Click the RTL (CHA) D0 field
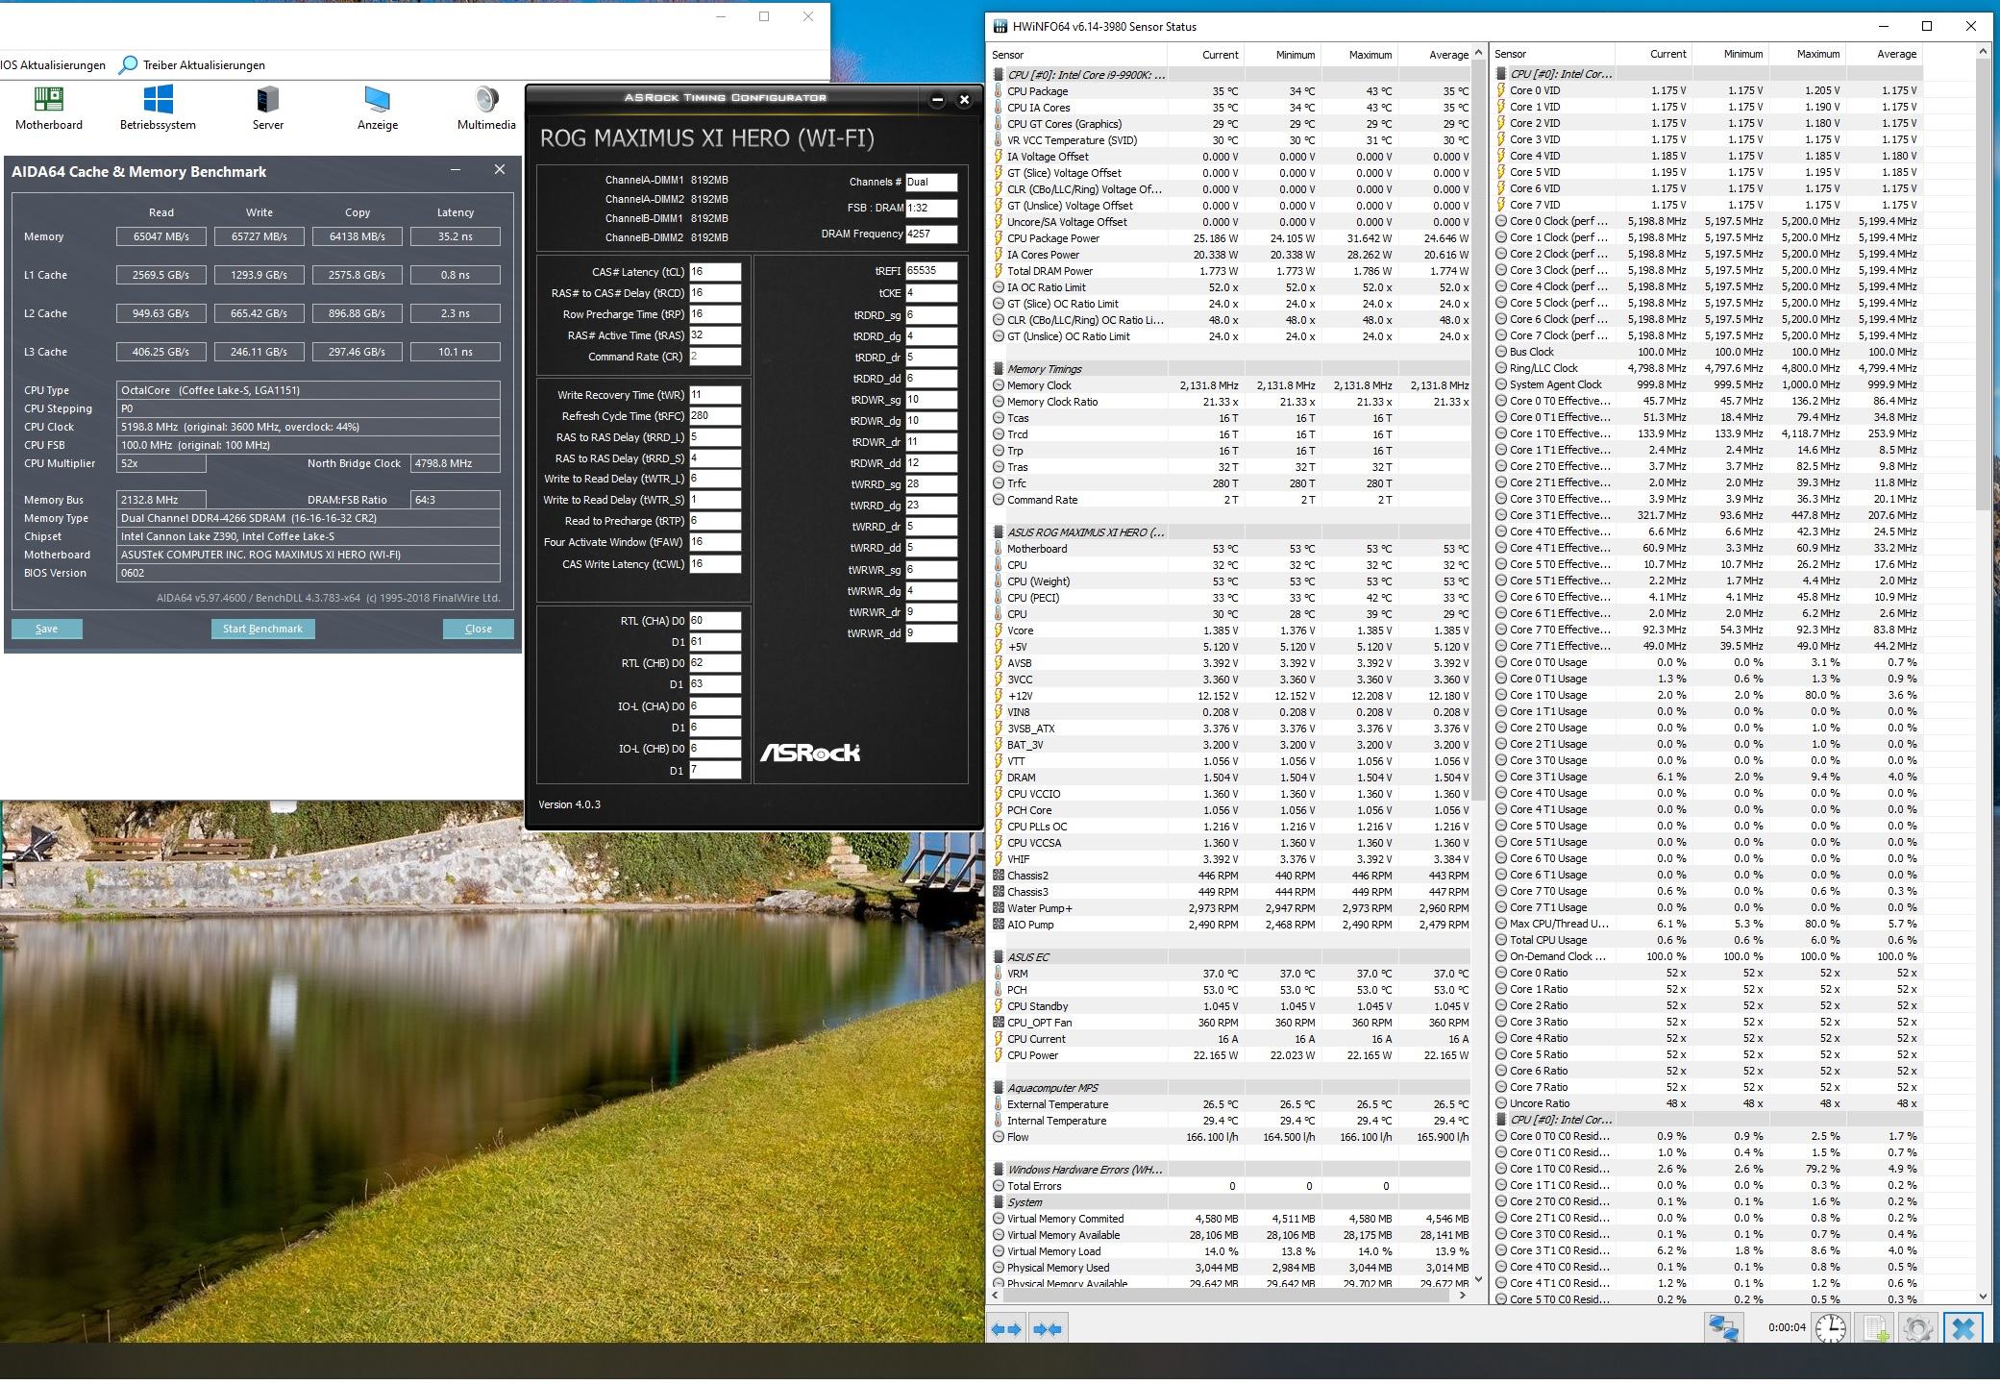This screenshot has width=2000, height=1384. pyautogui.click(x=714, y=621)
